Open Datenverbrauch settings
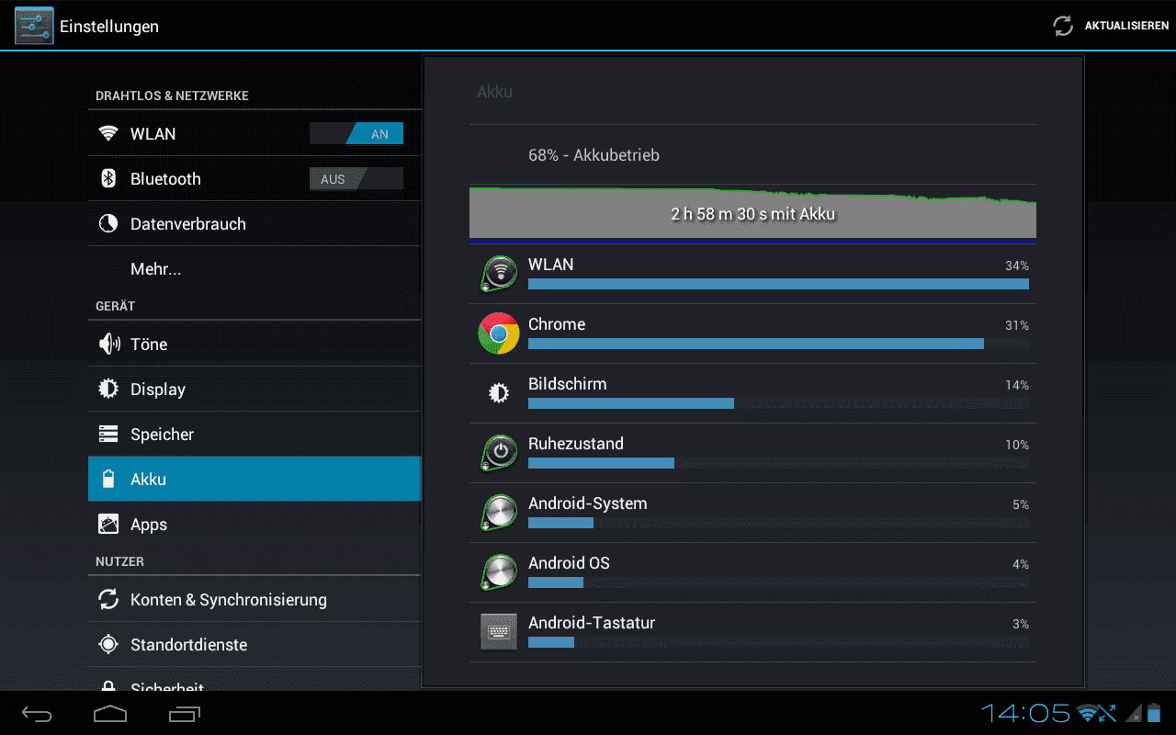Image resolution: width=1176 pixels, height=735 pixels. pos(254,224)
